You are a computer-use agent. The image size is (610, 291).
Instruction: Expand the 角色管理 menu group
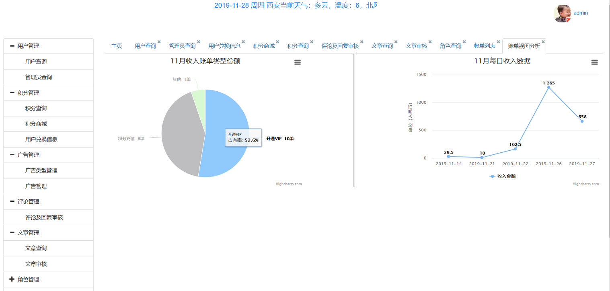coord(12,279)
